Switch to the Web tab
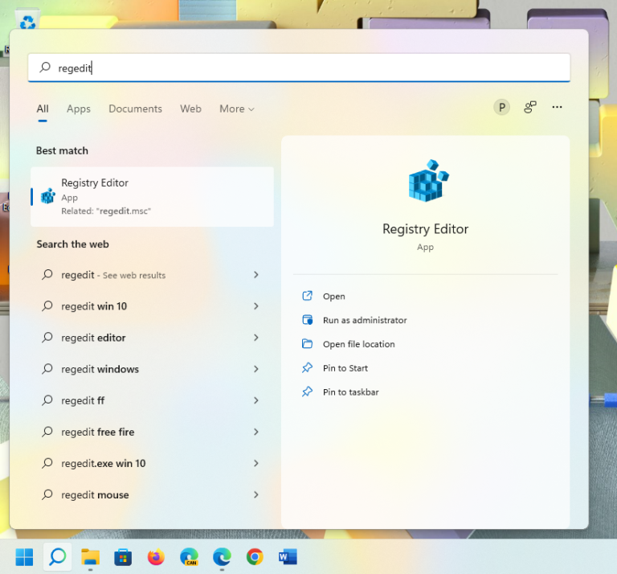Viewport: 617px width, 574px height. (x=191, y=109)
